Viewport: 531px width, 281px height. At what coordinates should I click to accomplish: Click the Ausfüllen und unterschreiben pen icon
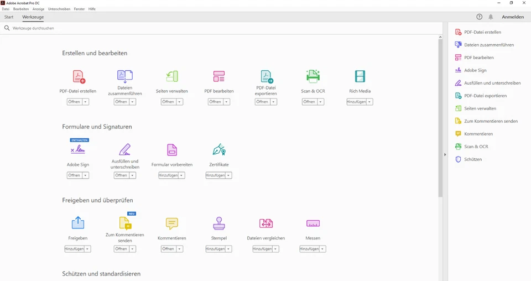124,149
